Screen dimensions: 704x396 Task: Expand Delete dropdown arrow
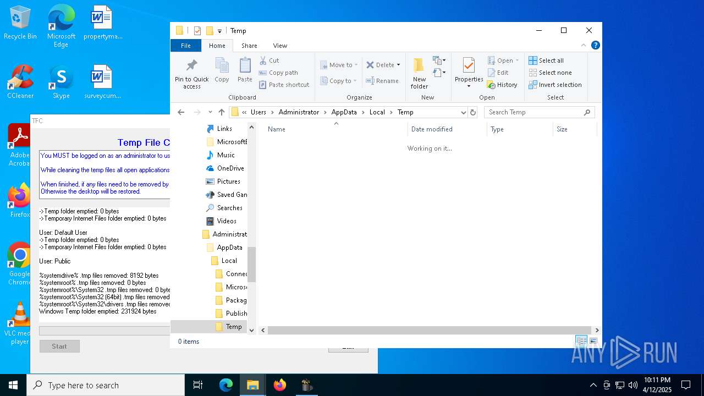pyautogui.click(x=398, y=65)
